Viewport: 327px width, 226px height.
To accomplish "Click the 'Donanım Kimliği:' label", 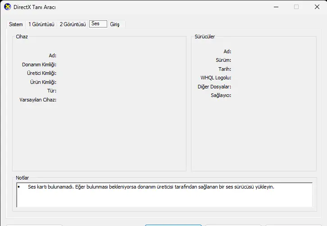I will click(39, 65).
